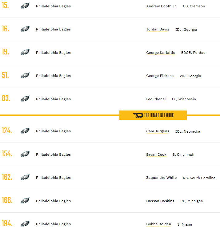Click pick number 166 in the list
220x229 pixels.
pyautogui.click(x=7, y=200)
